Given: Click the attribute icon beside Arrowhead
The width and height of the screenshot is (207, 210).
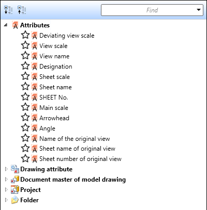Looking at the screenshot, I should [x=34, y=118].
